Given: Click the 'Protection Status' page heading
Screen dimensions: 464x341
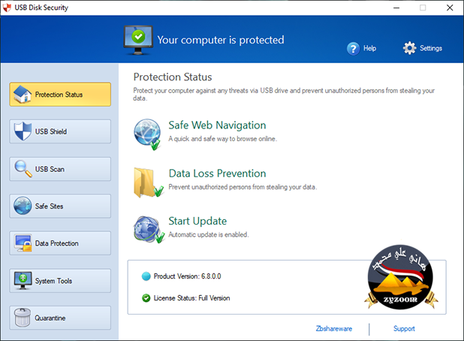Looking at the screenshot, I should 173,77.
